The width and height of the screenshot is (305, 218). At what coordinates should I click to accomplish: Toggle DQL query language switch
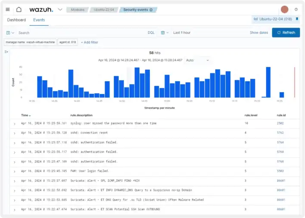[x=151, y=33]
